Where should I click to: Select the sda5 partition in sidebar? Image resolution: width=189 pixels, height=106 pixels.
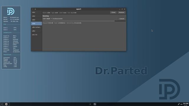click(x=36, y=20)
